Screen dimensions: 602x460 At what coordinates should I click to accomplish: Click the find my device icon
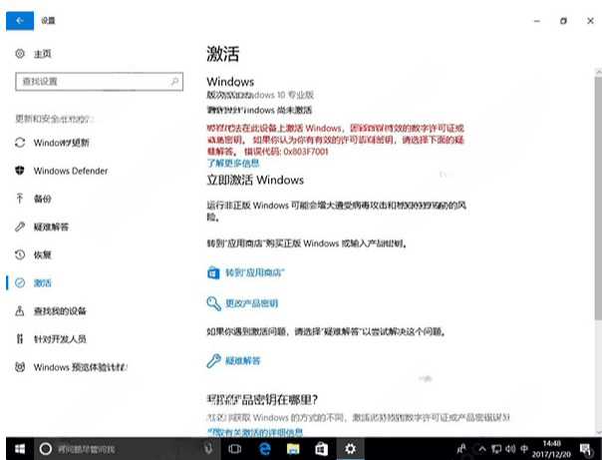(20, 310)
